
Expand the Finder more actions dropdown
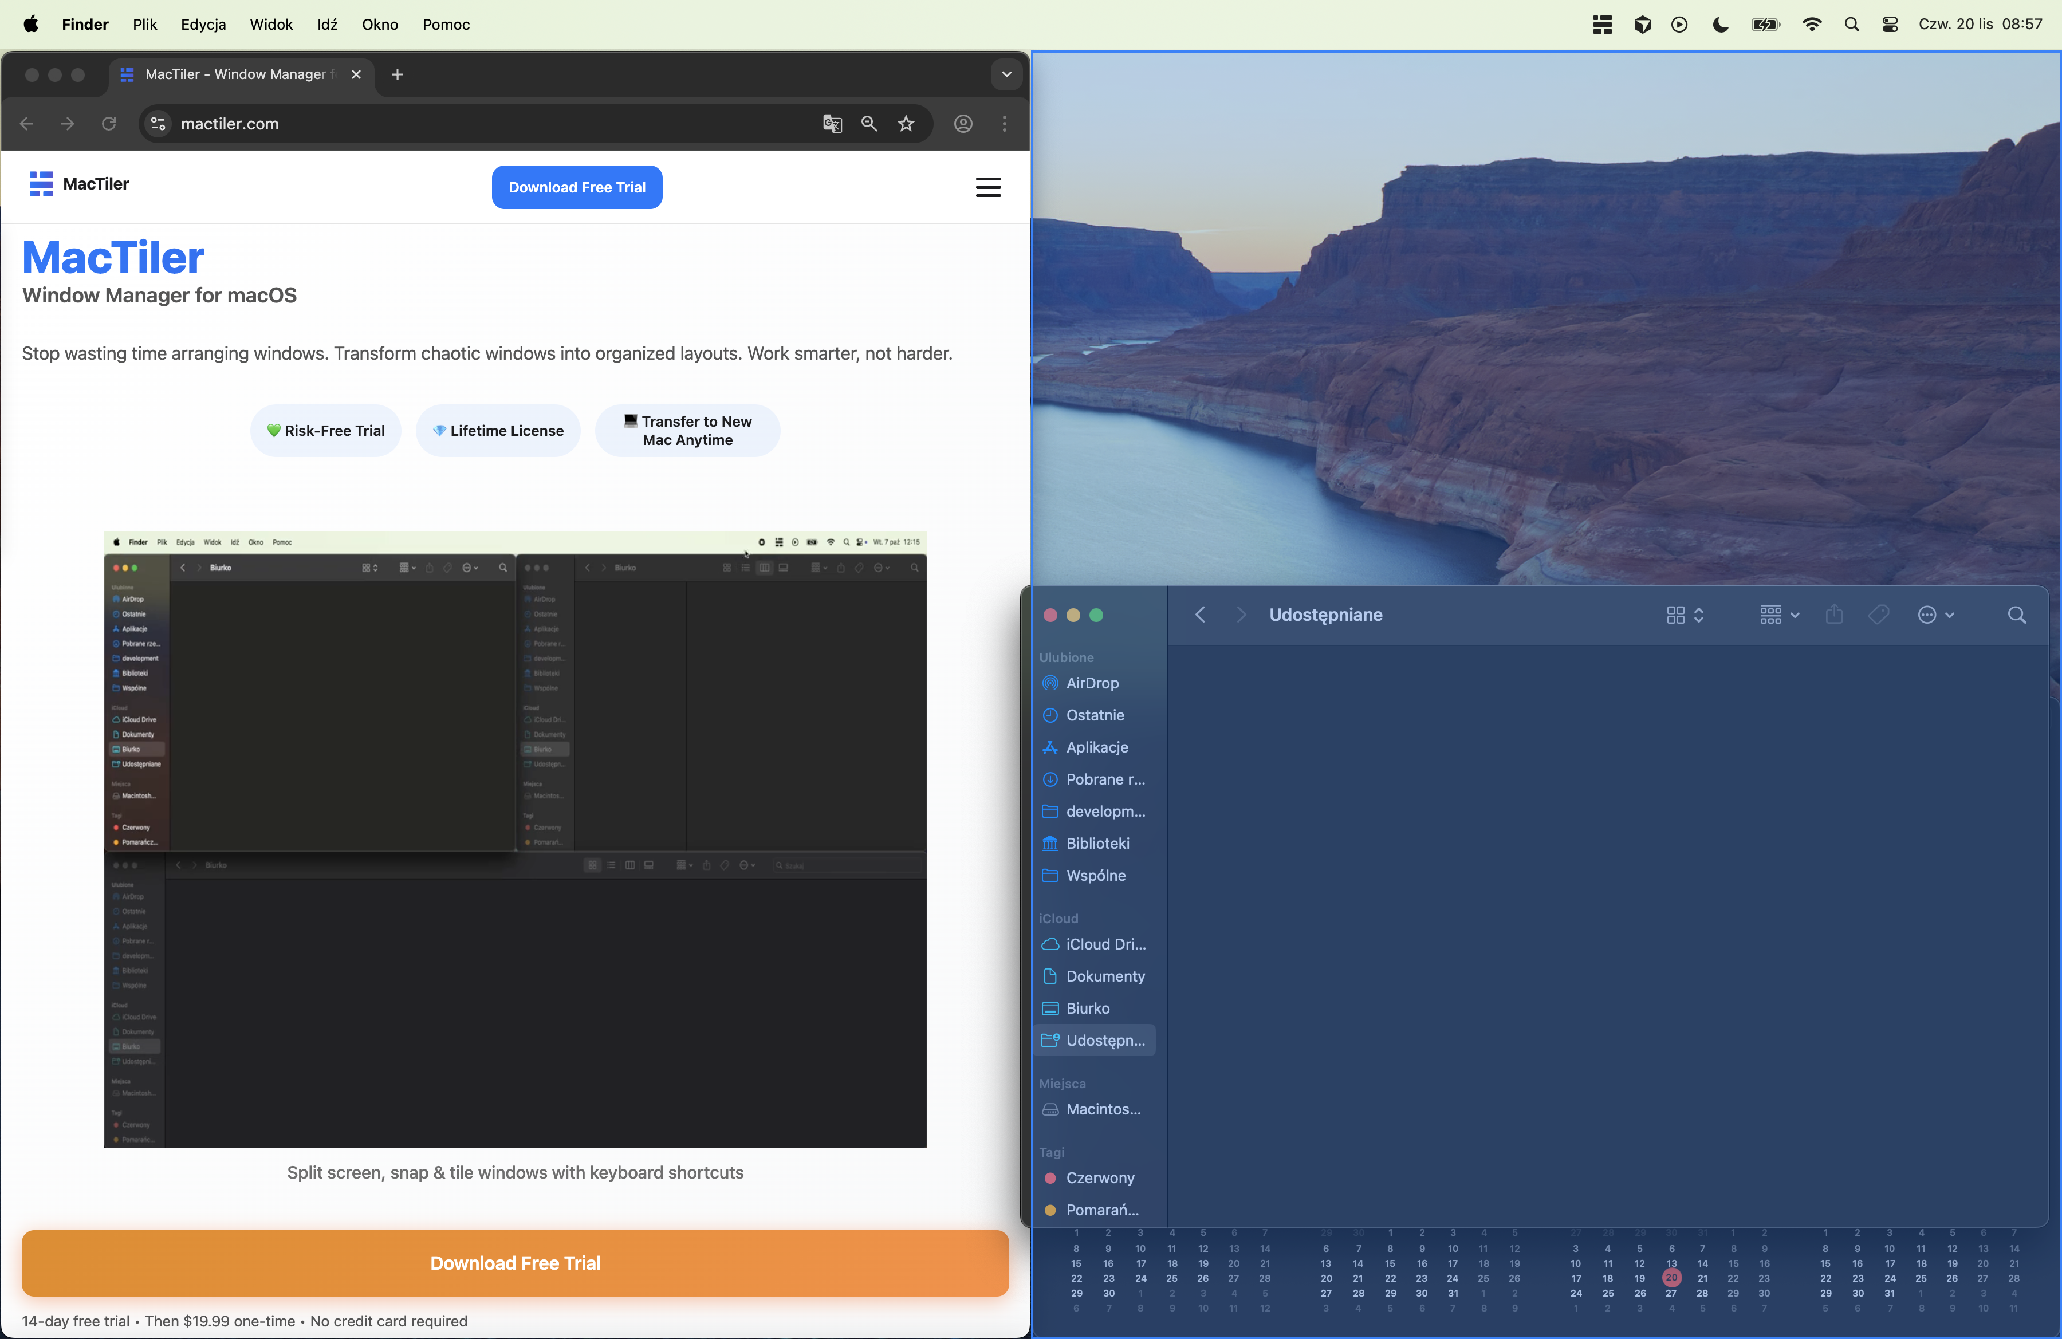[x=1935, y=615]
